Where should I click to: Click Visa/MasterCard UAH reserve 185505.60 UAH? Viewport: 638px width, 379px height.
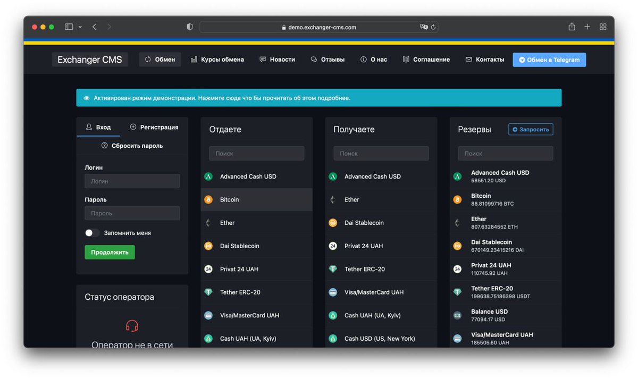tap(505, 338)
